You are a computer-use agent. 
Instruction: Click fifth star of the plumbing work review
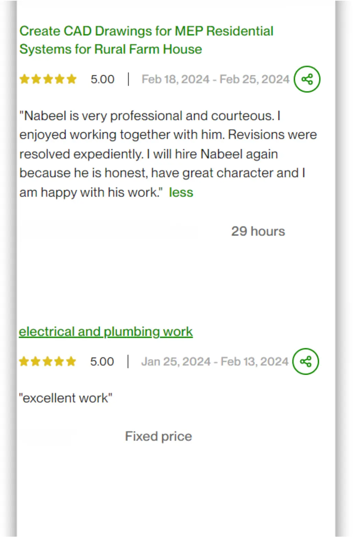coord(71,361)
